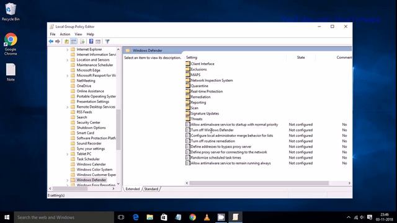Toggle the Show/Hide Console Tree icon
397x223 pixels.
pos(74,42)
